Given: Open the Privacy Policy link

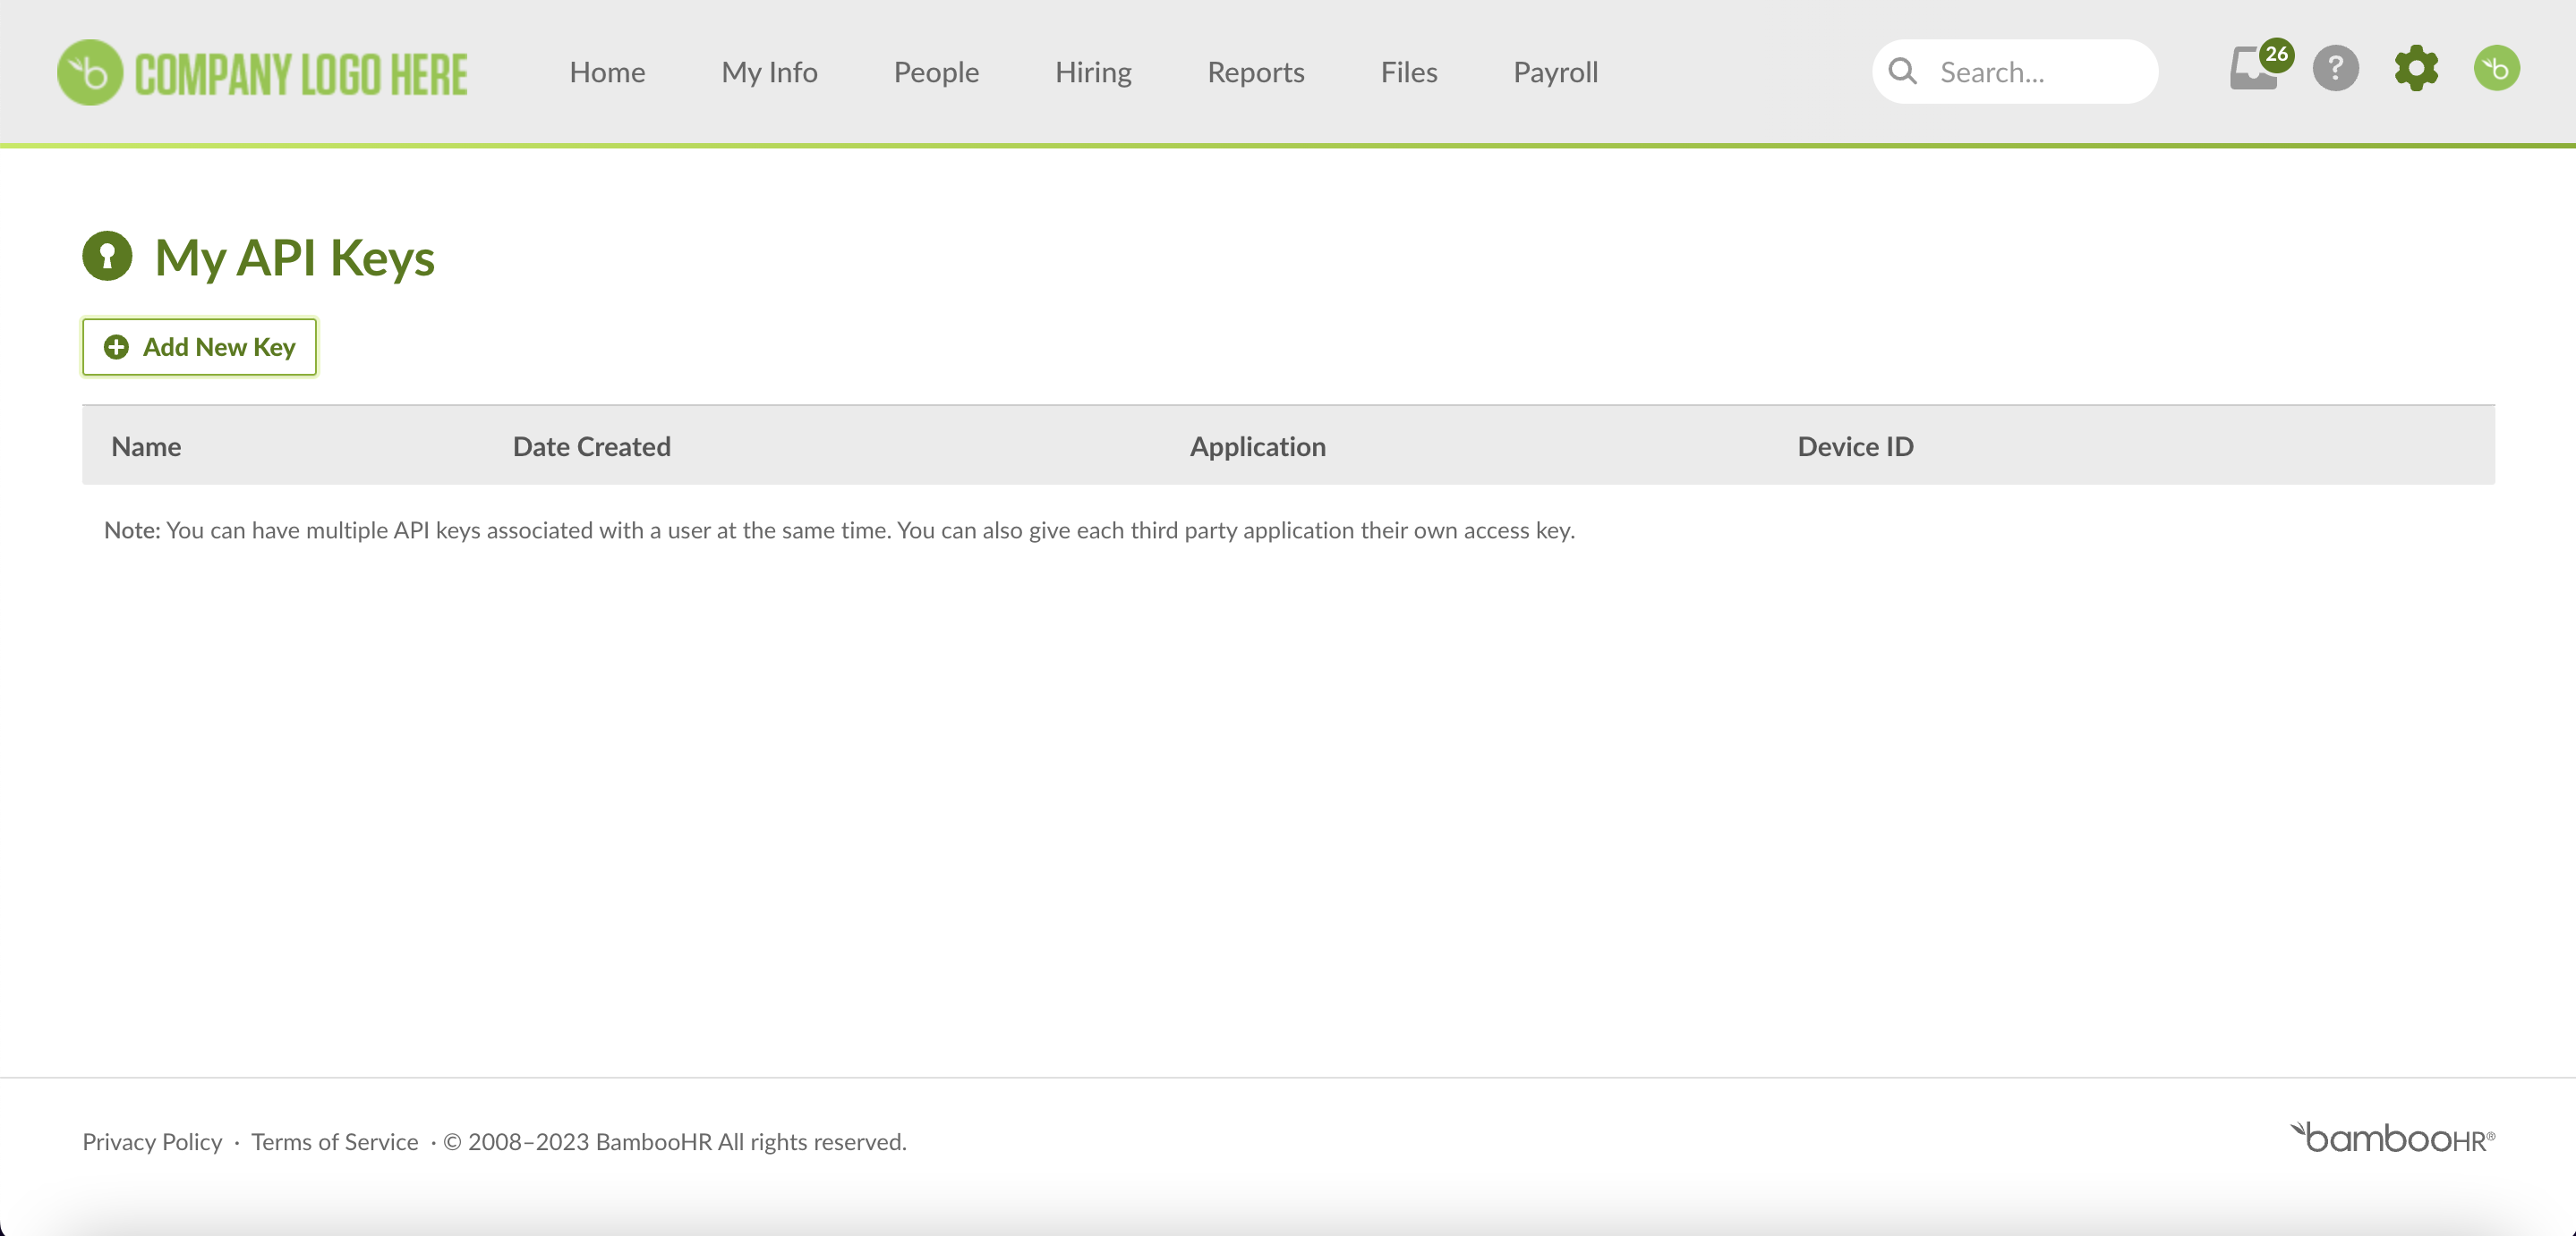Looking at the screenshot, I should coord(152,1141).
